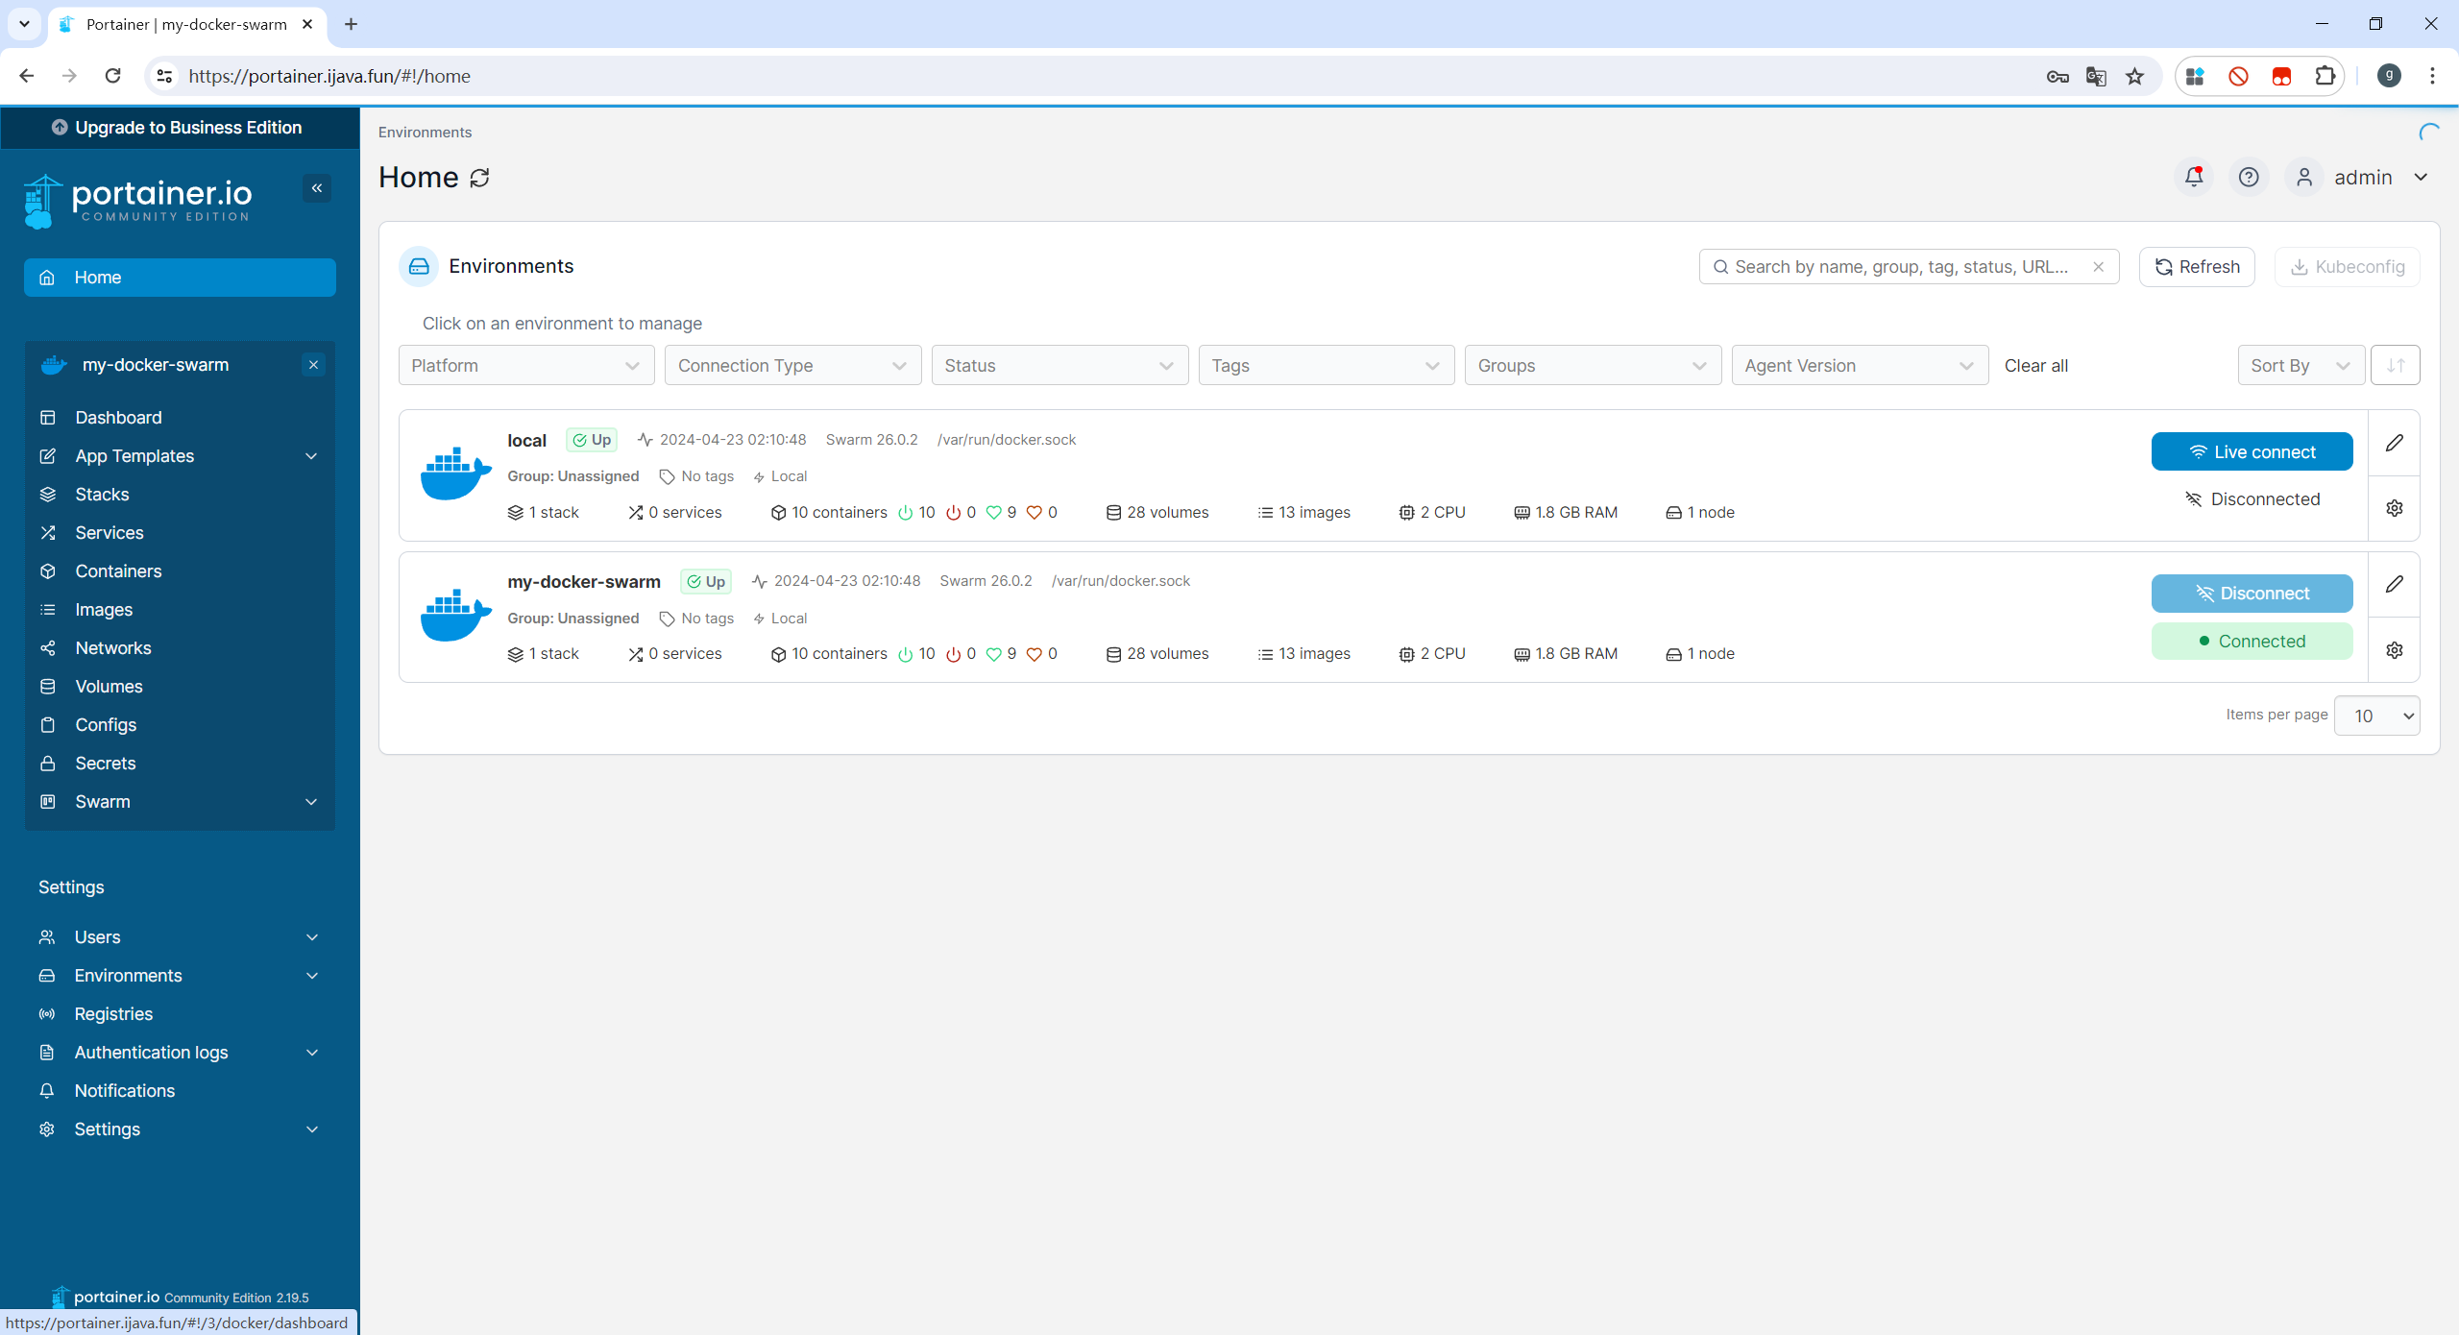Disconnect the my-docker-swarm environment
Image resolution: width=2459 pixels, height=1335 pixels.
click(x=2252, y=594)
